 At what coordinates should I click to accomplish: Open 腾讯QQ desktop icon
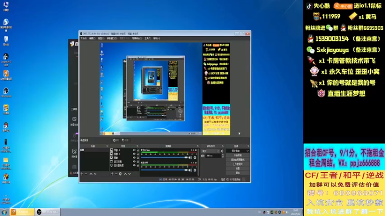point(6,127)
